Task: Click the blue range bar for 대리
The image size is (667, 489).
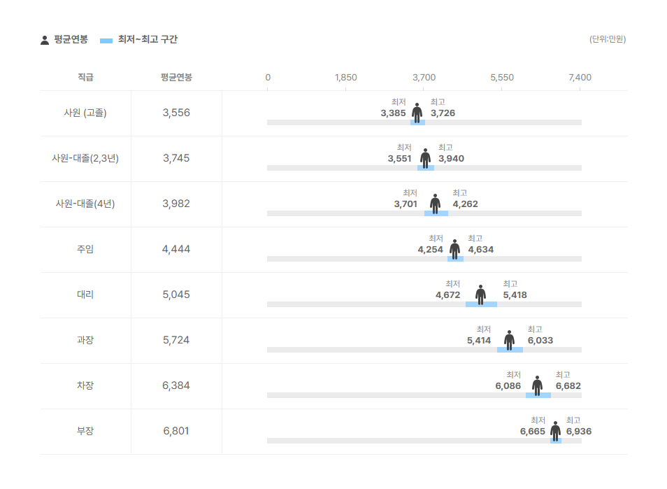Action: coord(481,304)
